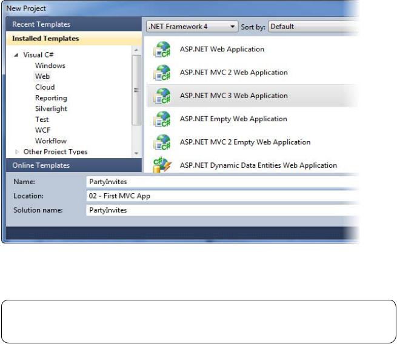Viewport: 397px width, 344px height.
Task: Select the WCF template category
Action: point(42,130)
